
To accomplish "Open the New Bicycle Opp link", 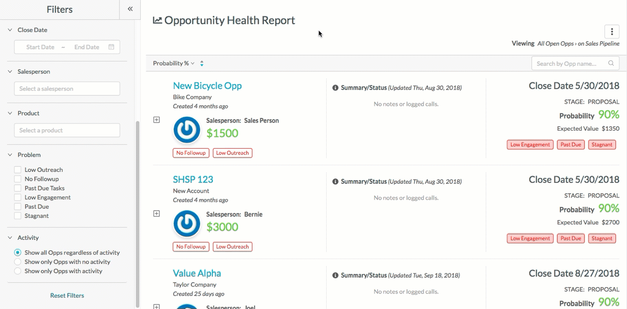I will click(x=207, y=86).
